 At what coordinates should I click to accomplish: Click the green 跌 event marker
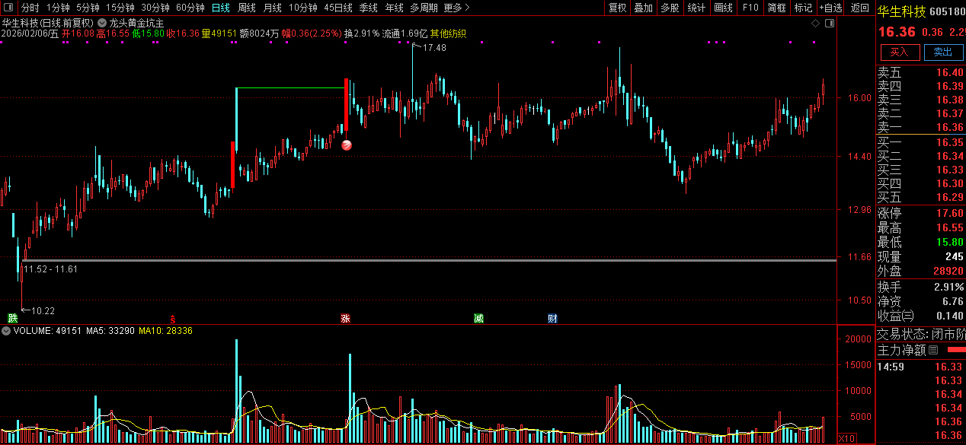pos(12,317)
